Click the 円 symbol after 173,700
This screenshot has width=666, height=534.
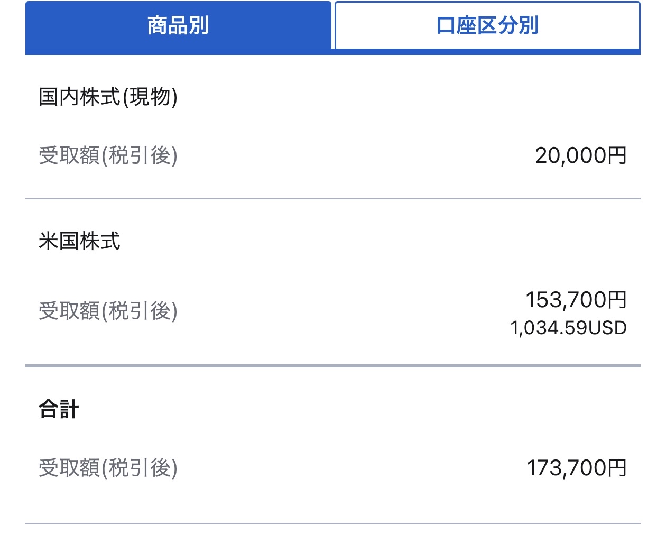(617, 468)
